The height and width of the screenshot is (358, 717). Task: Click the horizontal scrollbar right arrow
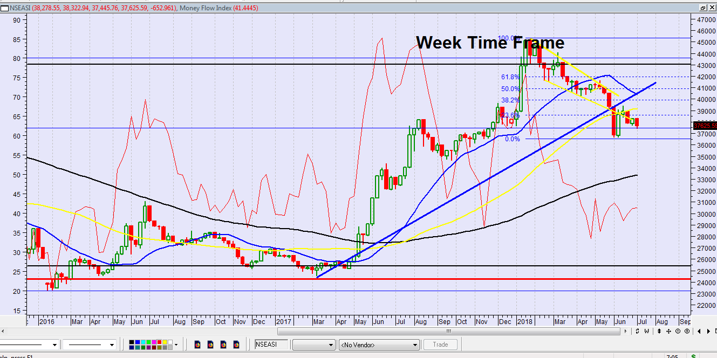pos(626,331)
